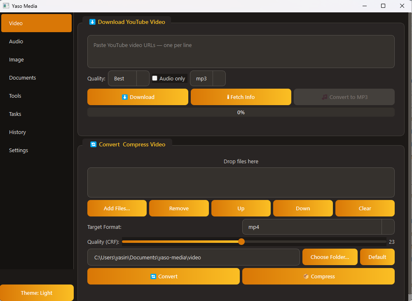Screen dimensions: 412x301
Task: Click the blue arrow icon beside Download YouTube Video
Action: (x=92, y=22)
